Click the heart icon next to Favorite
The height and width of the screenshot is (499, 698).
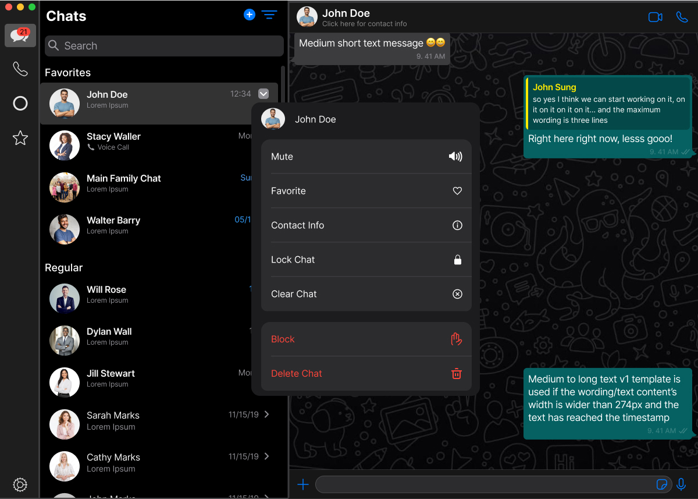tap(457, 191)
